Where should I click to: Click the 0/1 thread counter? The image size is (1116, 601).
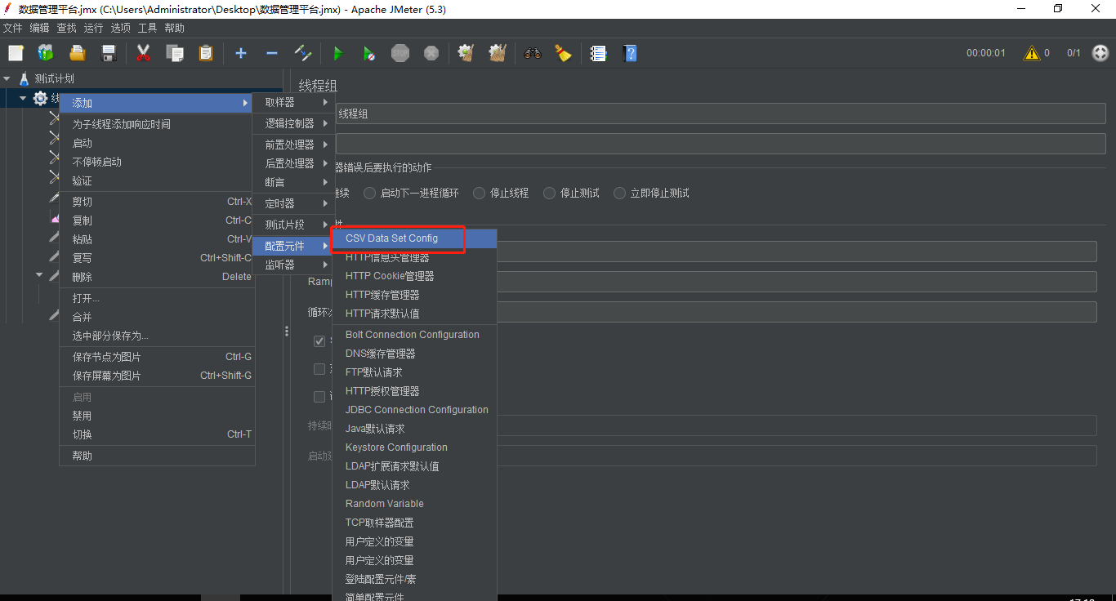tap(1074, 53)
